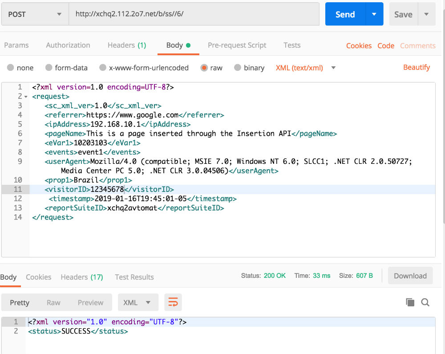The width and height of the screenshot is (445, 354).
Task: Open the Tests tab
Action: (x=292, y=45)
